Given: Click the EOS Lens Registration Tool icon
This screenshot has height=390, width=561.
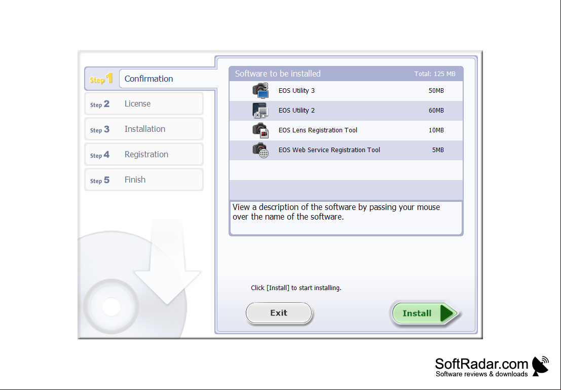Looking at the screenshot, I should pyautogui.click(x=260, y=130).
